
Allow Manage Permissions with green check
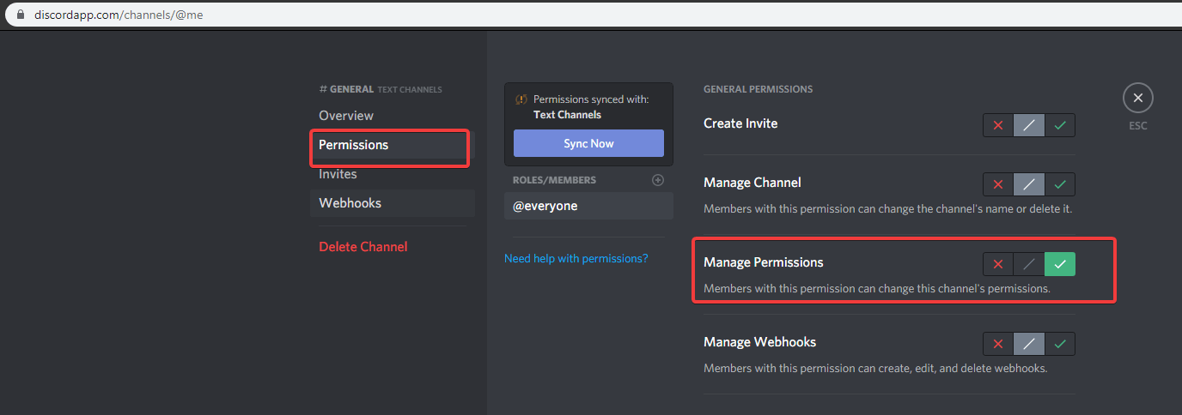point(1060,264)
